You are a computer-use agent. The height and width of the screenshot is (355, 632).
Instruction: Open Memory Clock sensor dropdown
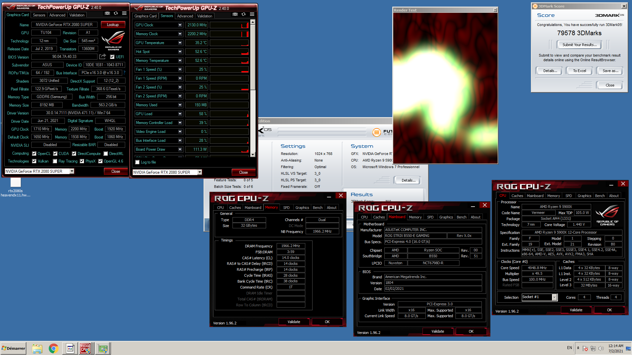click(180, 34)
